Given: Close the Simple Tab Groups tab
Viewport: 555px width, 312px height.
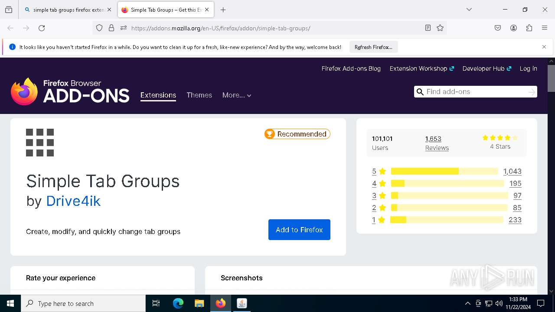Looking at the screenshot, I should pos(207,10).
